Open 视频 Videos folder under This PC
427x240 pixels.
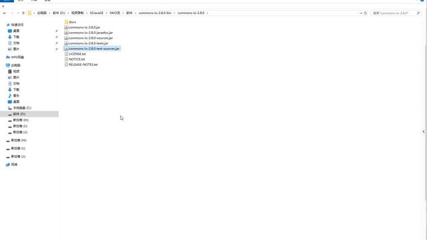pos(13,71)
